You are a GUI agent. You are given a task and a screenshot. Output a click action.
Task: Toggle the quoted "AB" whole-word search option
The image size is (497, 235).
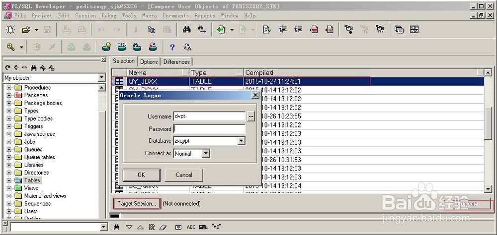click(x=216, y=227)
